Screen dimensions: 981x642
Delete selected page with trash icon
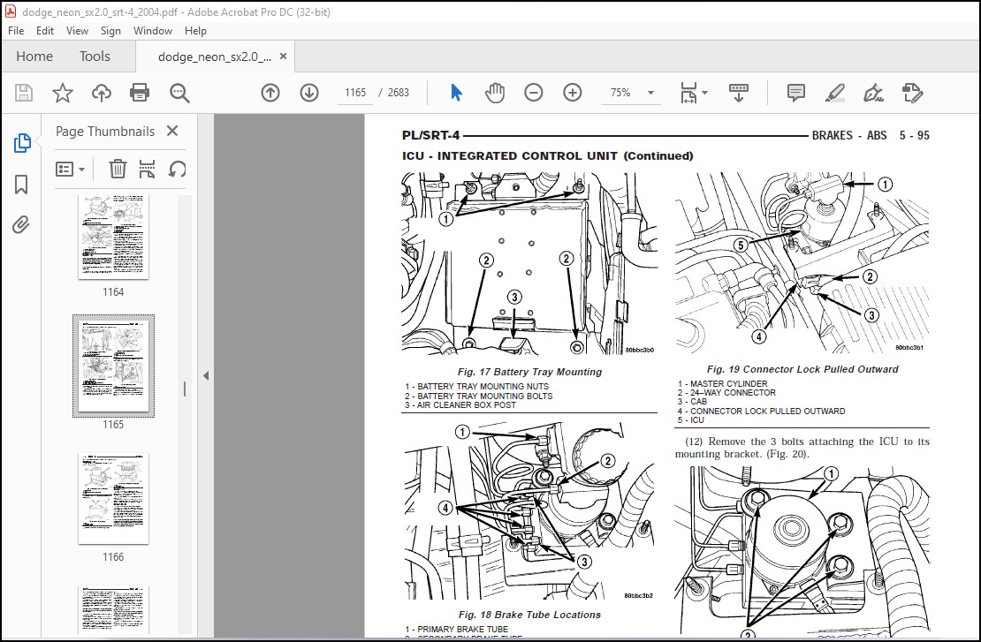click(x=118, y=169)
